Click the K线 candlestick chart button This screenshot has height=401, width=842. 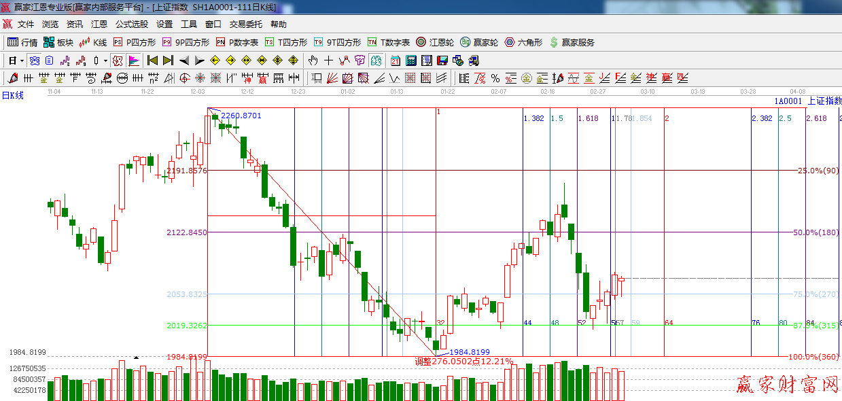point(93,42)
